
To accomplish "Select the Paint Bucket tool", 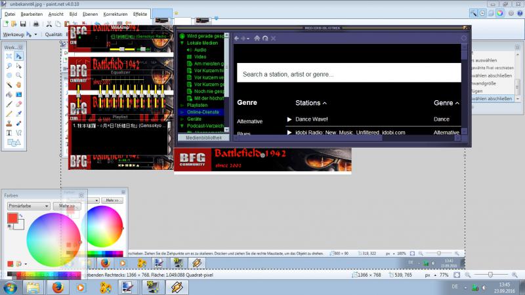I will [x=9, y=94].
